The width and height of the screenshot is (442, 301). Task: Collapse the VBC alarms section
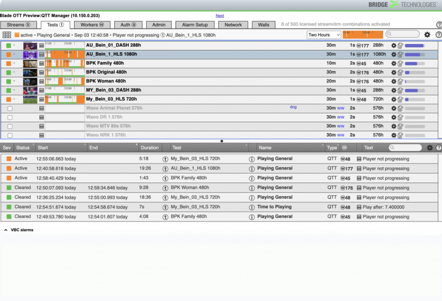(6, 230)
